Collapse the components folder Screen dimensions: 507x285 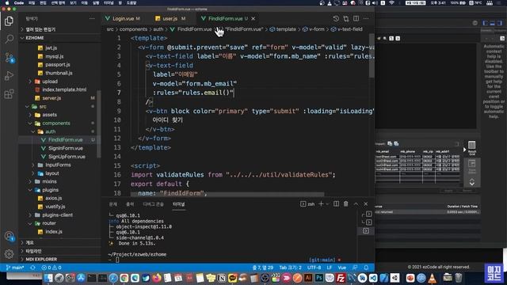(56, 123)
